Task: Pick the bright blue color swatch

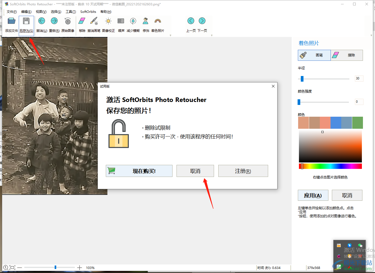Action: [336, 123]
